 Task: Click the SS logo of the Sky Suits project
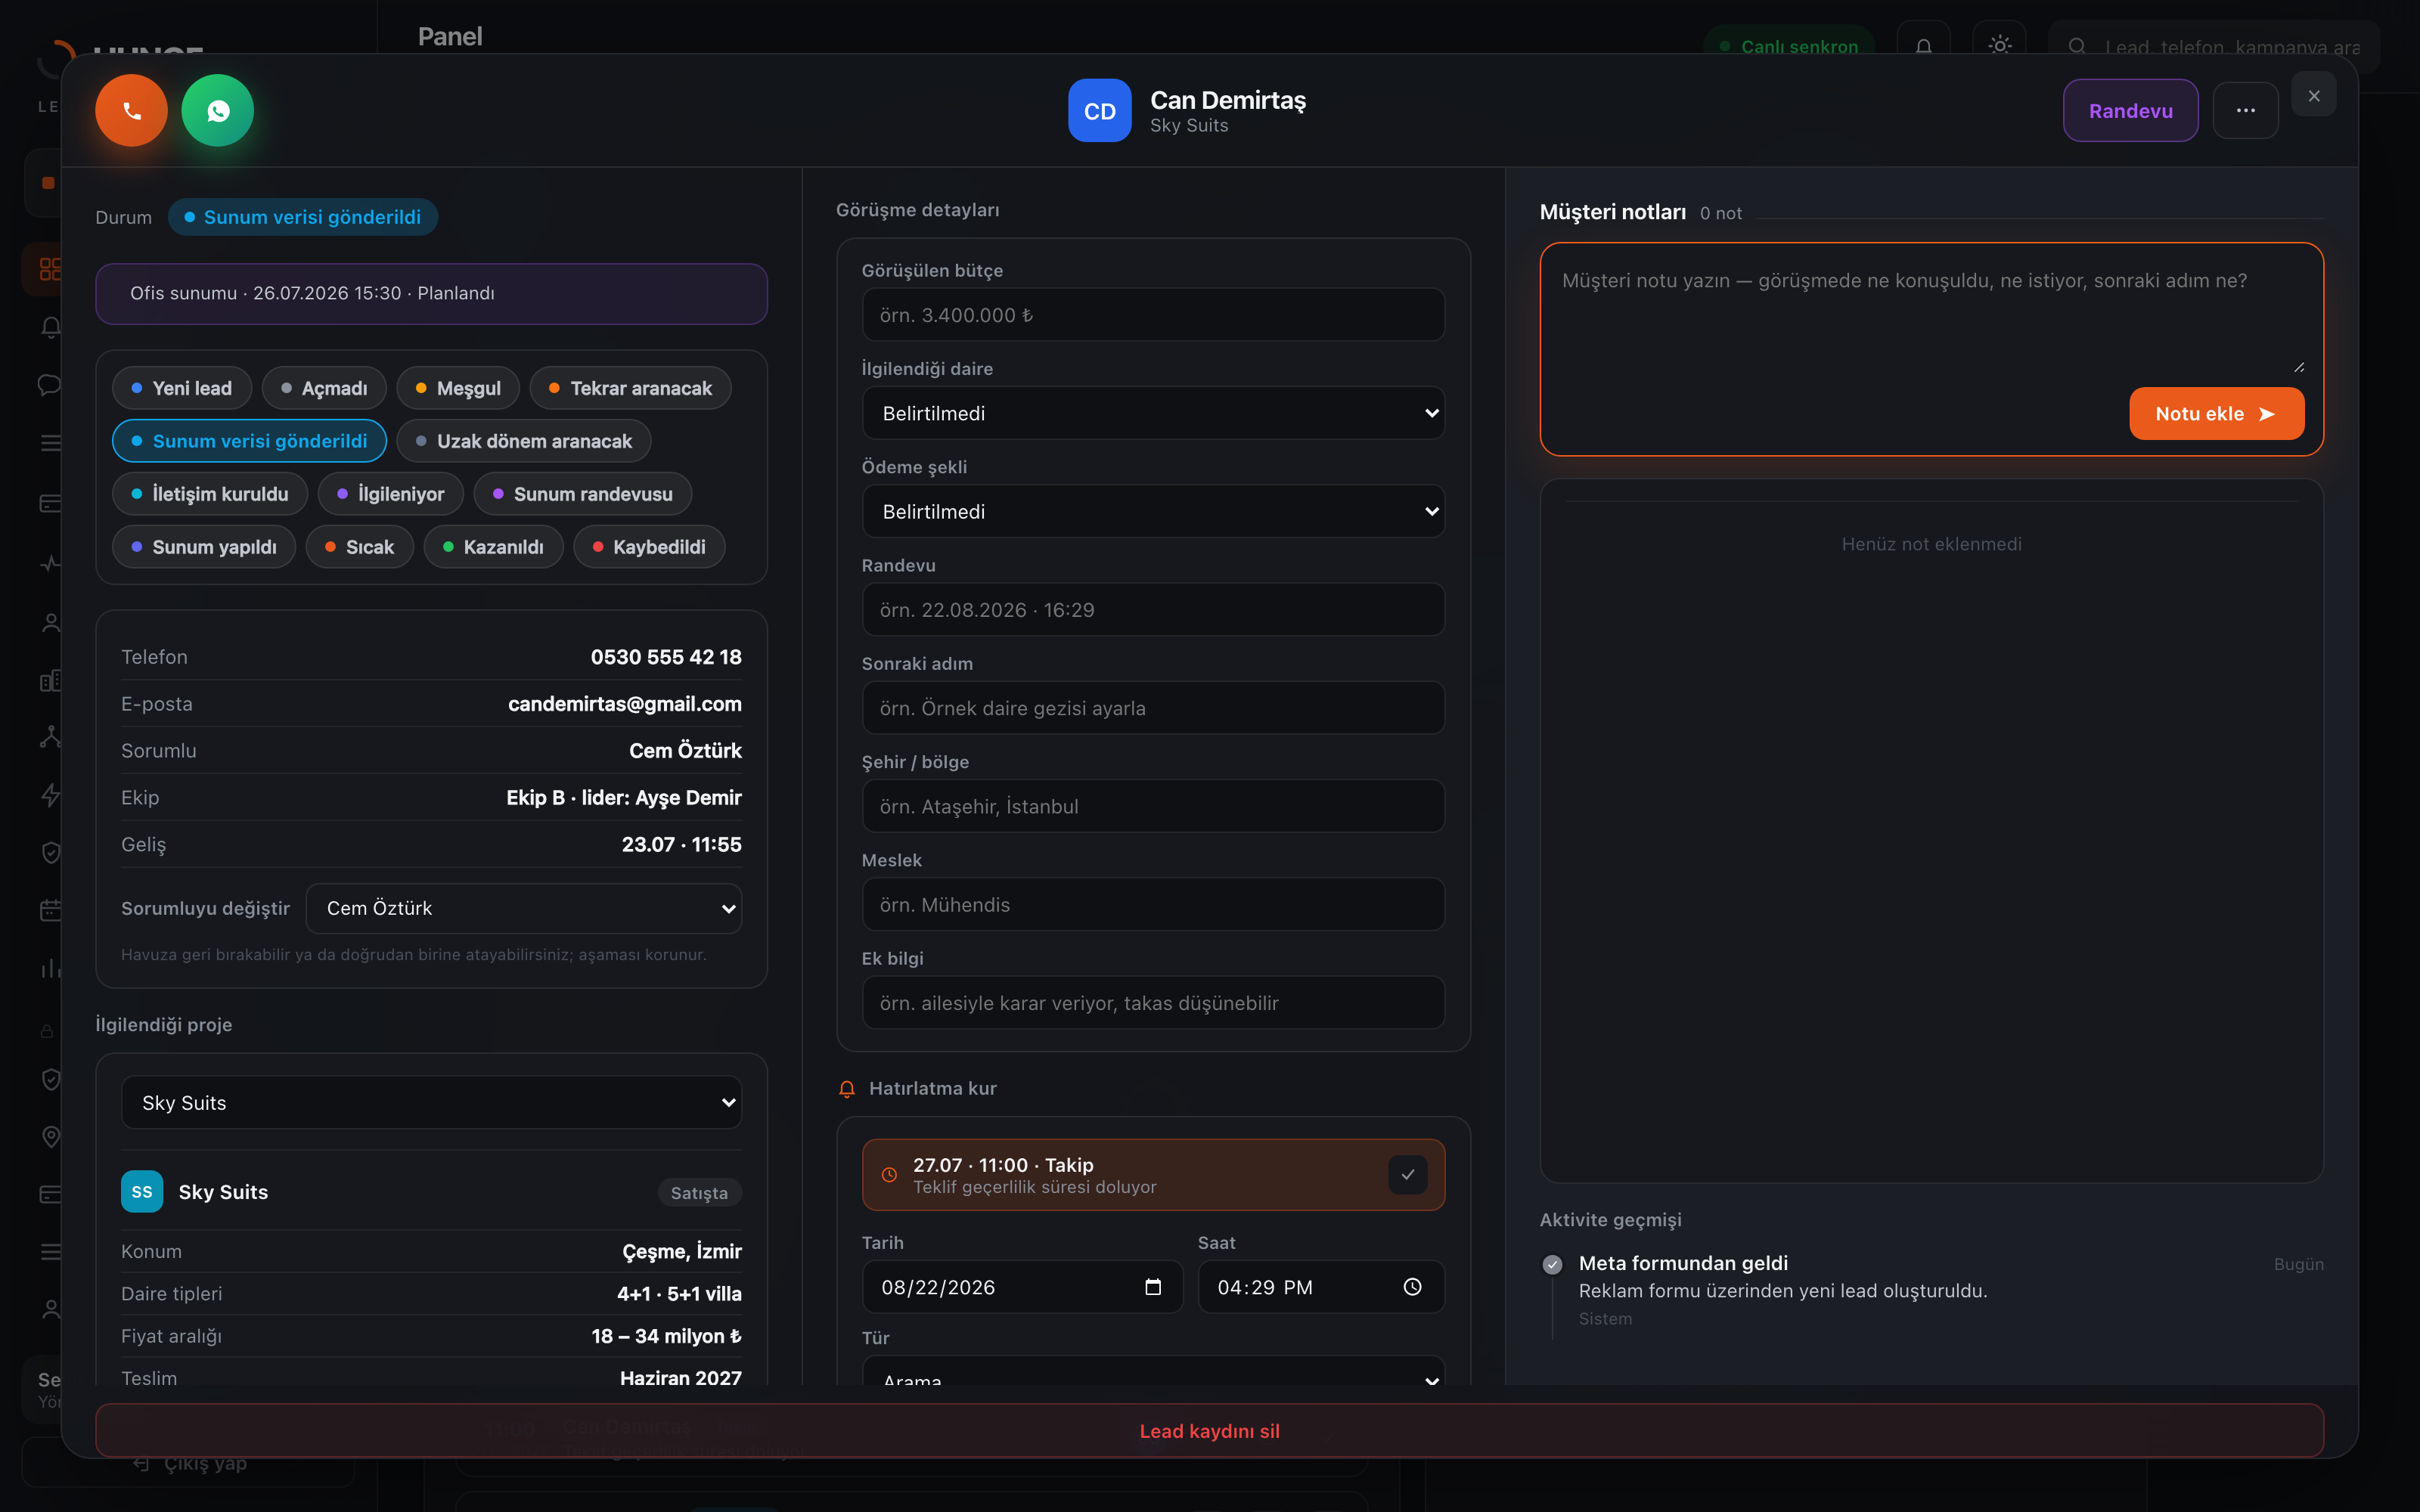tap(142, 1192)
